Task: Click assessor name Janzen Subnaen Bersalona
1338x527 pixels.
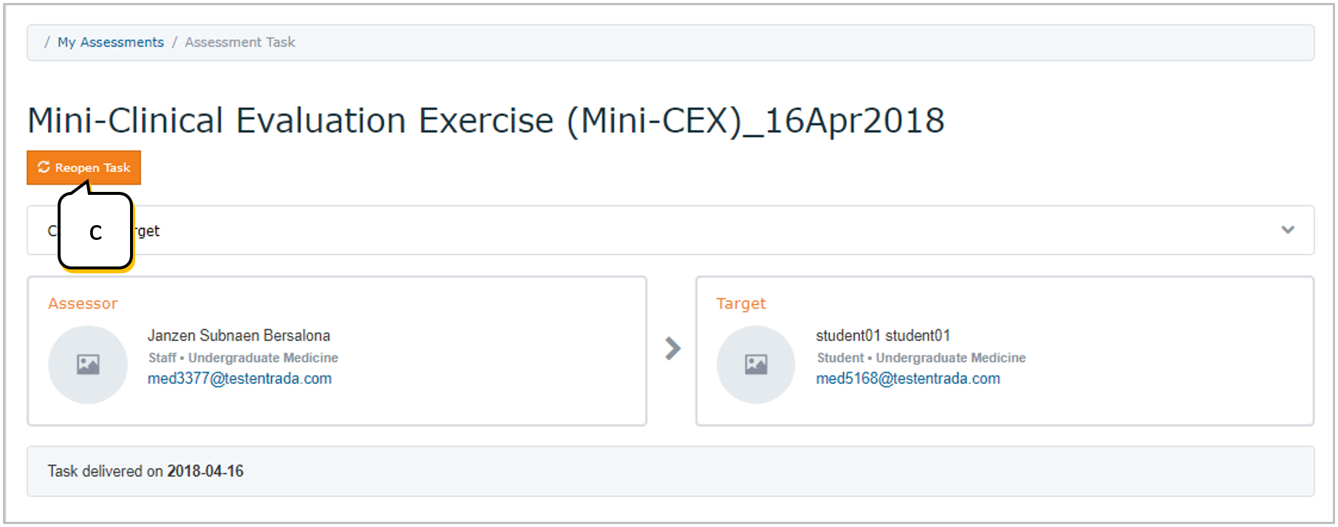Action: click(x=239, y=336)
